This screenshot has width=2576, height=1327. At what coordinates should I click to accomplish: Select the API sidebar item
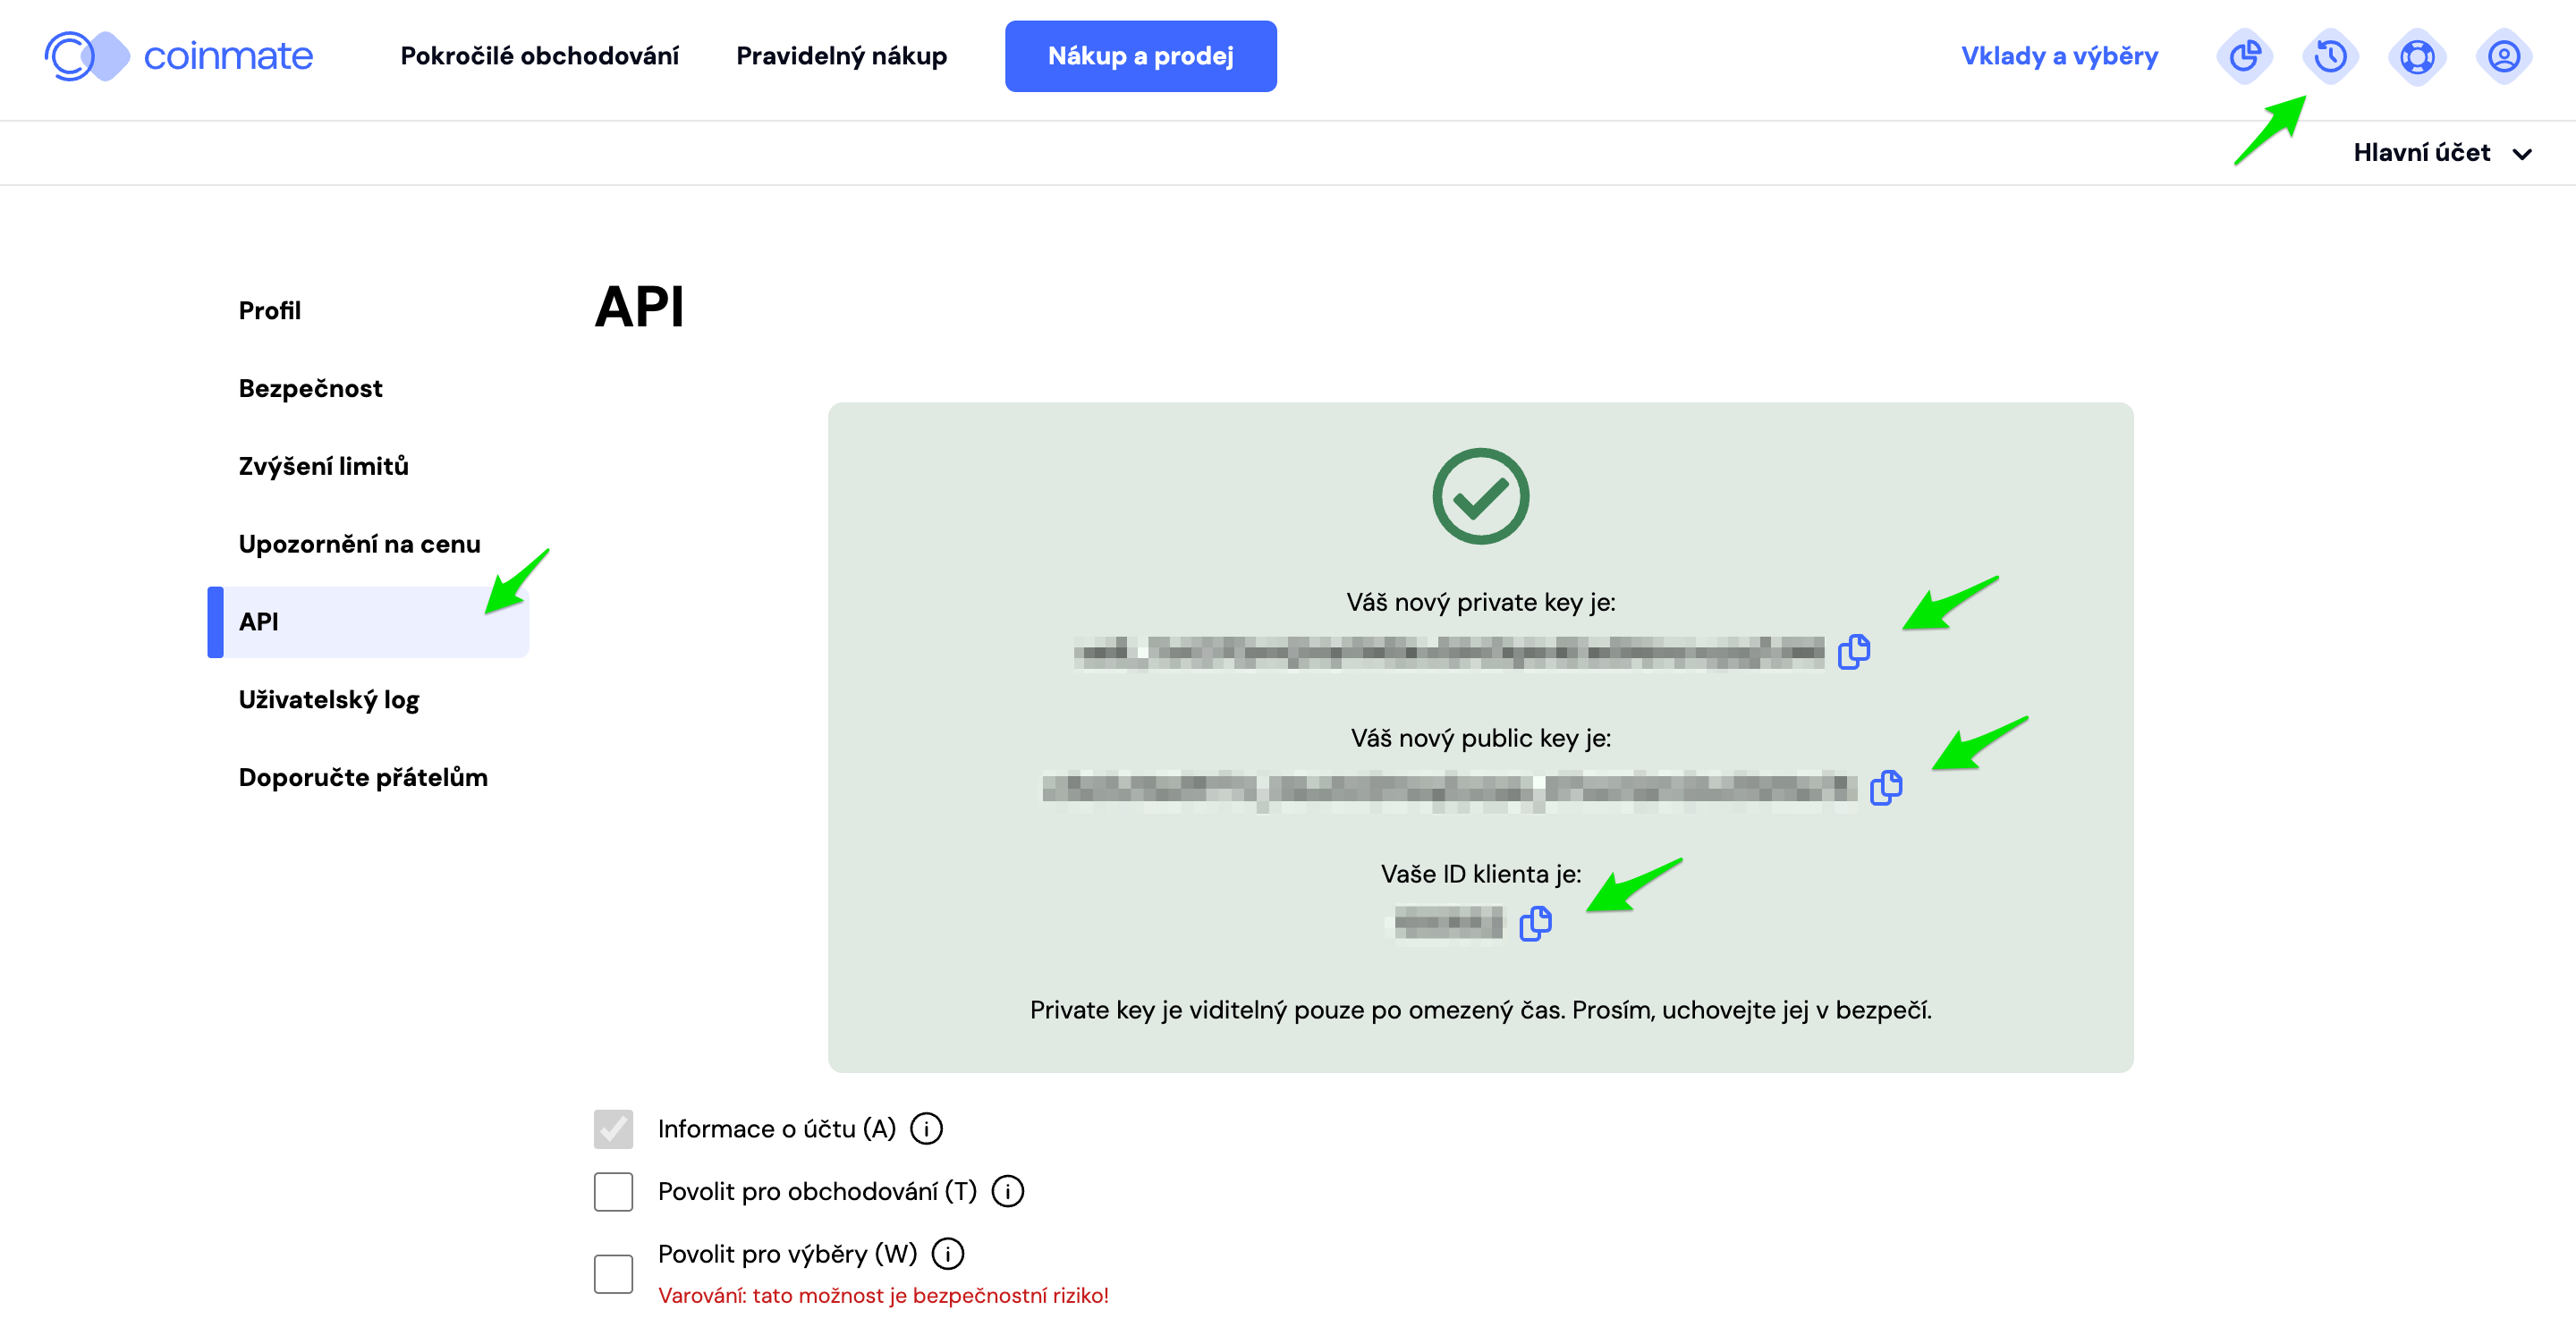(x=368, y=621)
